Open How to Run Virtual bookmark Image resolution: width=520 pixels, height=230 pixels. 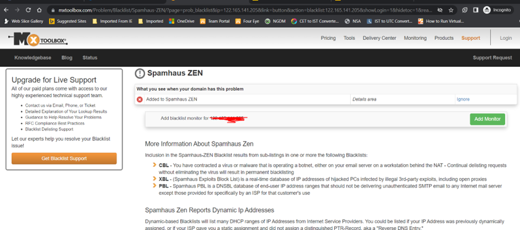pyautogui.click(x=441, y=21)
